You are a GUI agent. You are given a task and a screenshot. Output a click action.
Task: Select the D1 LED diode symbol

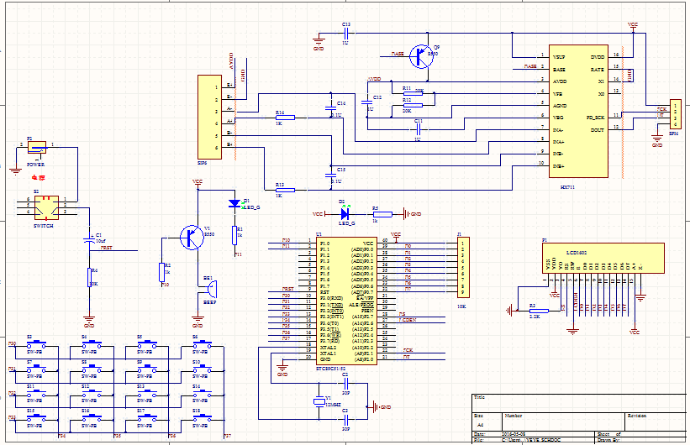(235, 203)
